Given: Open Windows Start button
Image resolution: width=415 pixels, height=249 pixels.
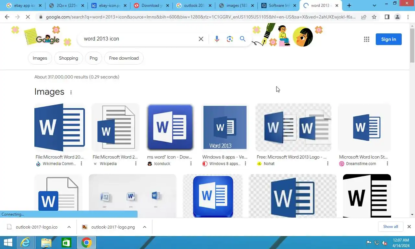Looking at the screenshot, I should pyautogui.click(x=8, y=243).
